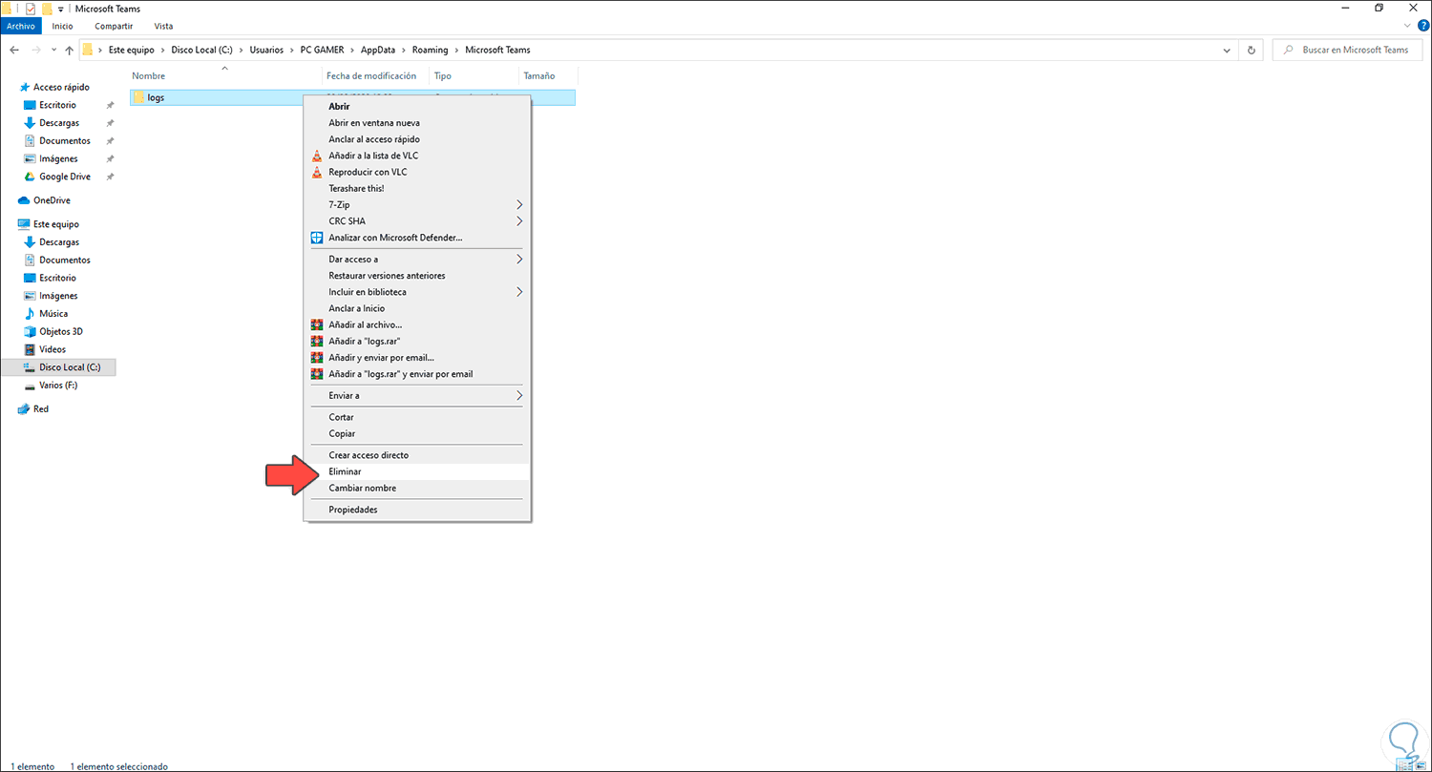Screen dimensions: 1432x772
Task: Click the Microsoft Defender shield icon
Action: [x=318, y=238]
